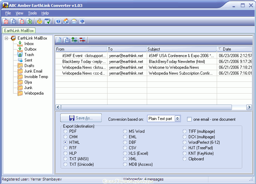Sort messages by the To column header
The width and height of the screenshot is (256, 184).
click(127, 49)
